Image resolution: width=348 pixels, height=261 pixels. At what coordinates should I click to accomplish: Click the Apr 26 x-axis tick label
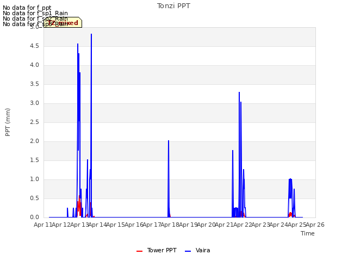[315, 225]
